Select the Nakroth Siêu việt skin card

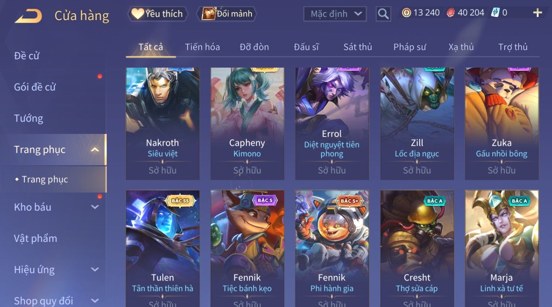(x=163, y=124)
